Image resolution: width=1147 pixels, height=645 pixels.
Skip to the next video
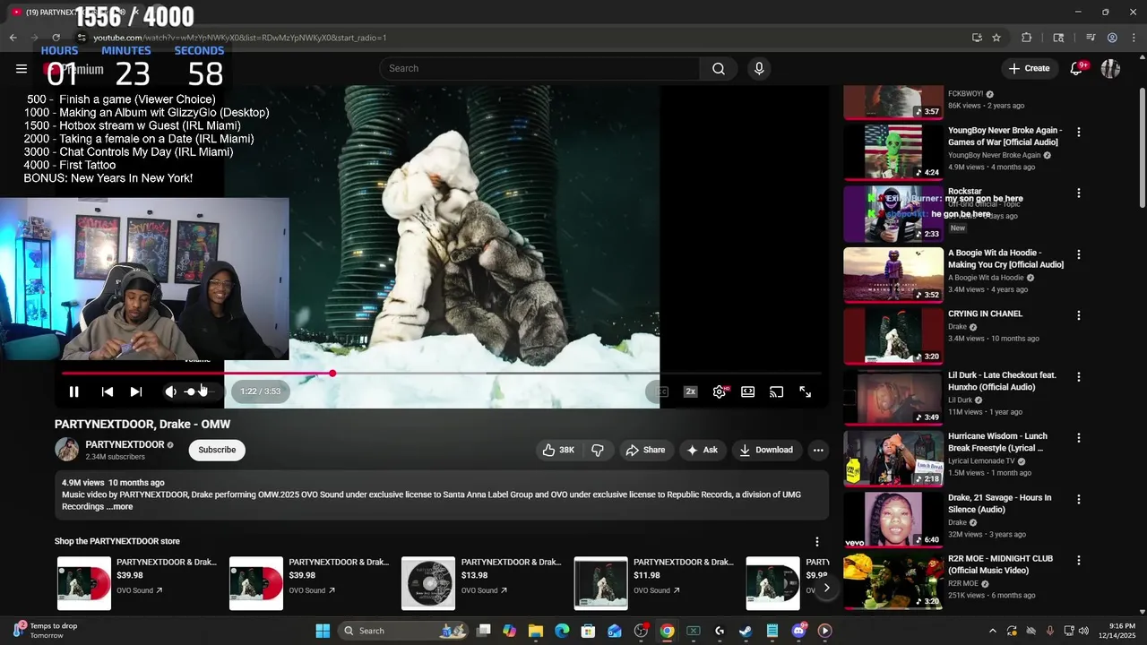[x=136, y=391]
